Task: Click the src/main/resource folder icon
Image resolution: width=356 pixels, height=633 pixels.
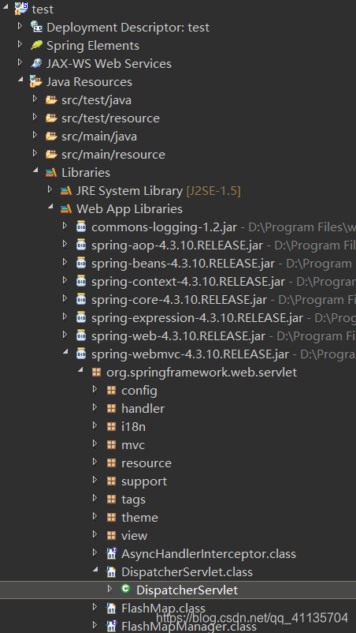Action: pos(51,154)
